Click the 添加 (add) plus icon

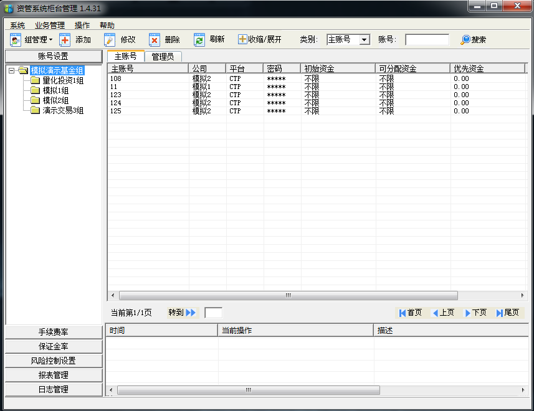click(65, 40)
